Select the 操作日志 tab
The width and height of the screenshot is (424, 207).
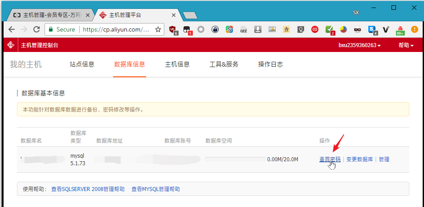click(x=270, y=64)
